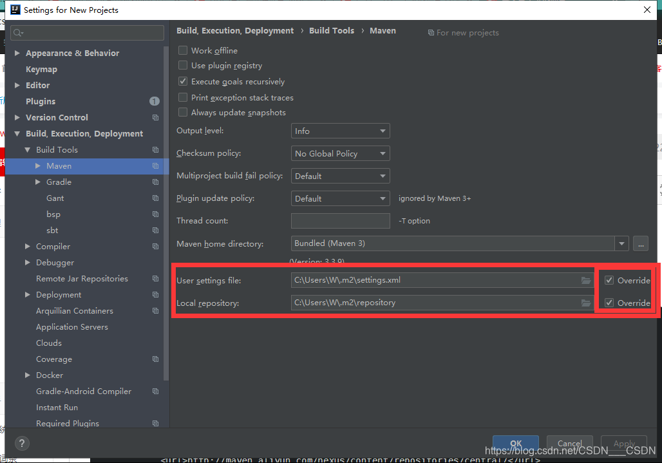Click the project-level icon beside Gradle
662x463 pixels.
click(x=155, y=182)
